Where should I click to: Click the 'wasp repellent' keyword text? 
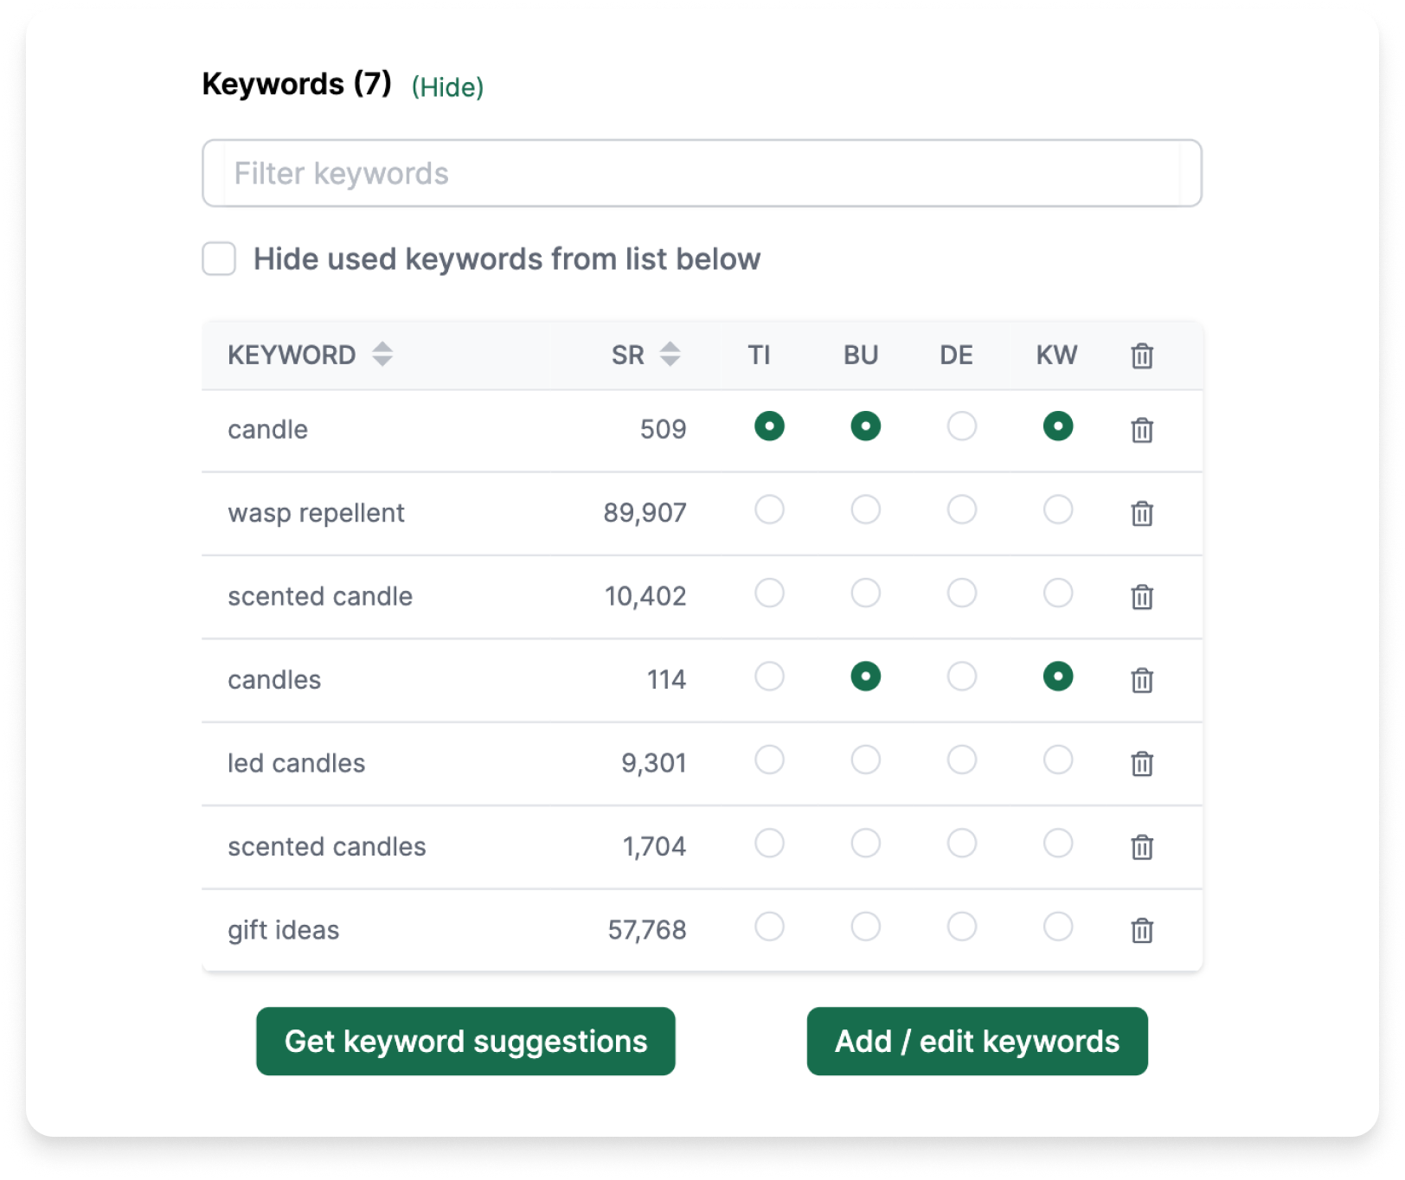tap(316, 513)
